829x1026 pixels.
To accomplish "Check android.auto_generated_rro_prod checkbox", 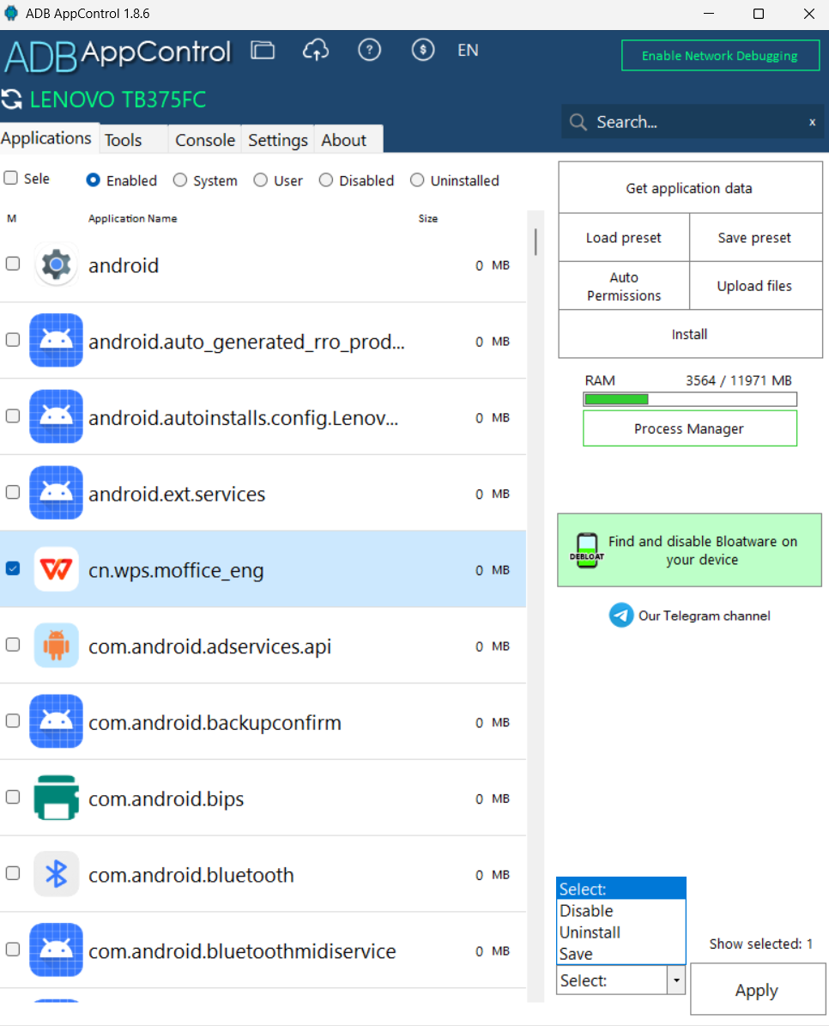I will click(x=12, y=340).
